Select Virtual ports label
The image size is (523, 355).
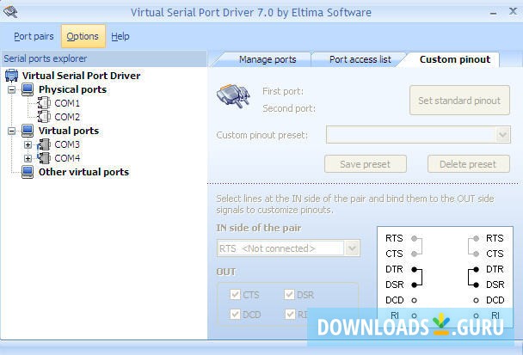(68, 131)
